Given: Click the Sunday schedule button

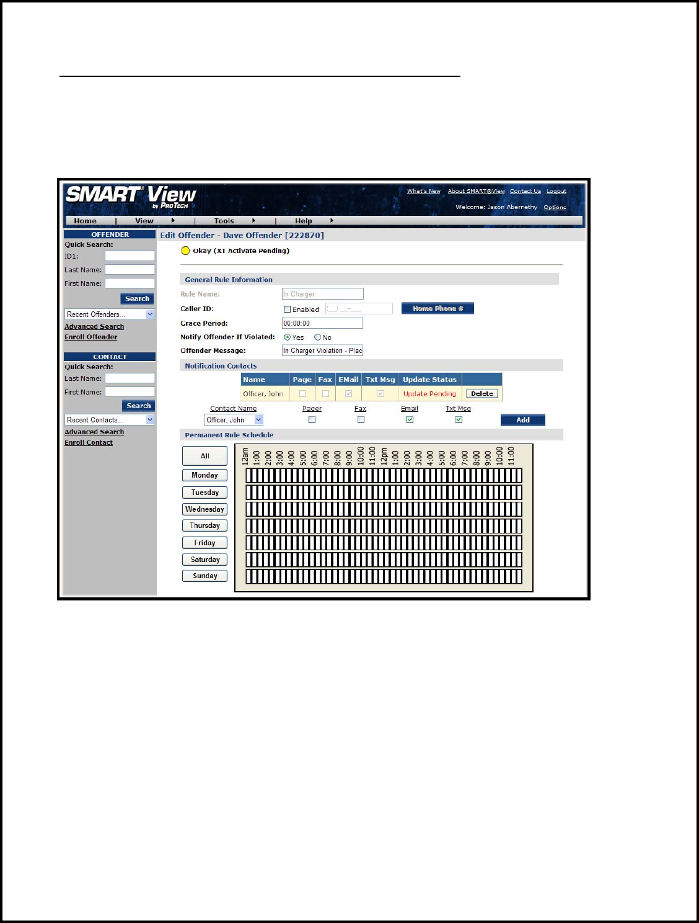Looking at the screenshot, I should (205, 576).
